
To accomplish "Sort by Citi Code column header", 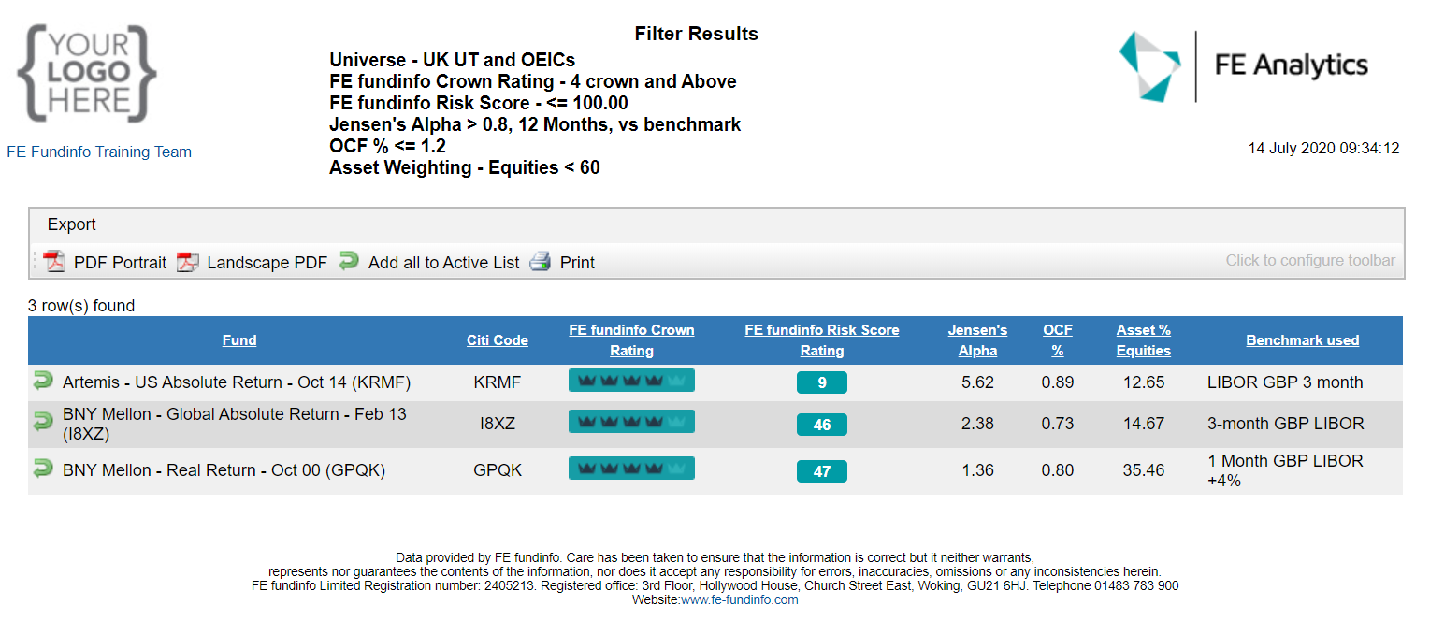I will coord(498,340).
